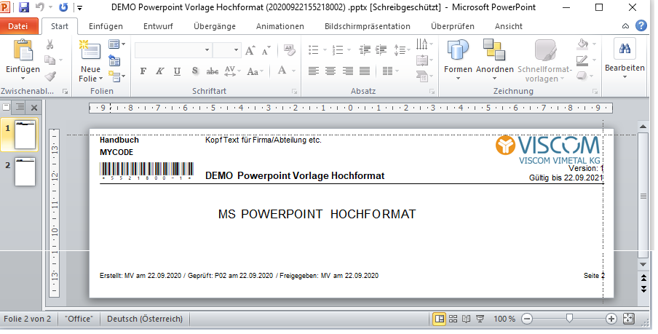The width and height of the screenshot is (658, 334).
Task: Minimize the ribbon with the caret icon
Action: pos(625,26)
